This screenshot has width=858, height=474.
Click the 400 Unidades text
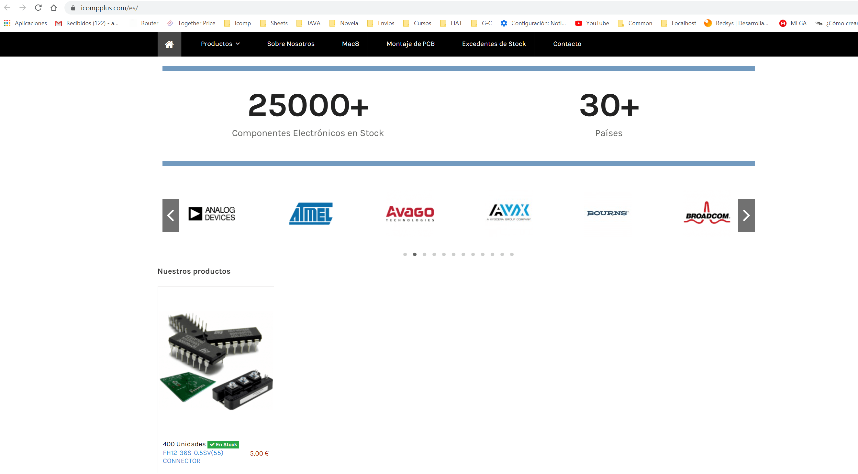[x=184, y=444]
